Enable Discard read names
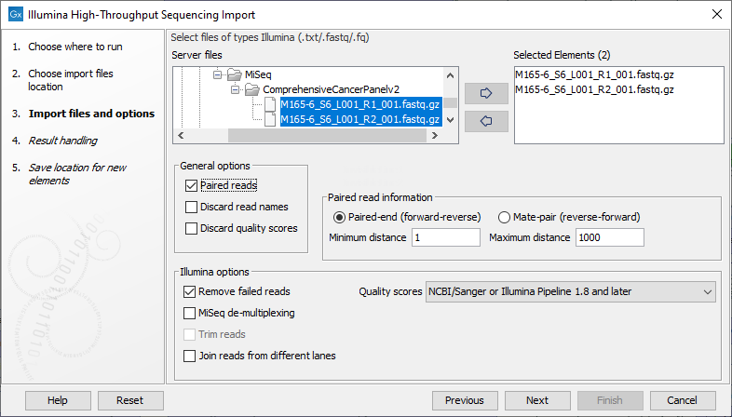 click(191, 207)
